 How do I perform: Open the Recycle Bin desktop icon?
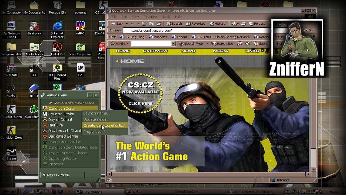tap(57, 8)
